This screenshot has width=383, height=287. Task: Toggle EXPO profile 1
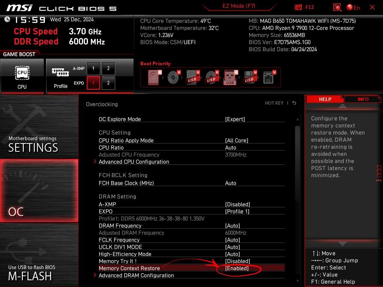93,83
